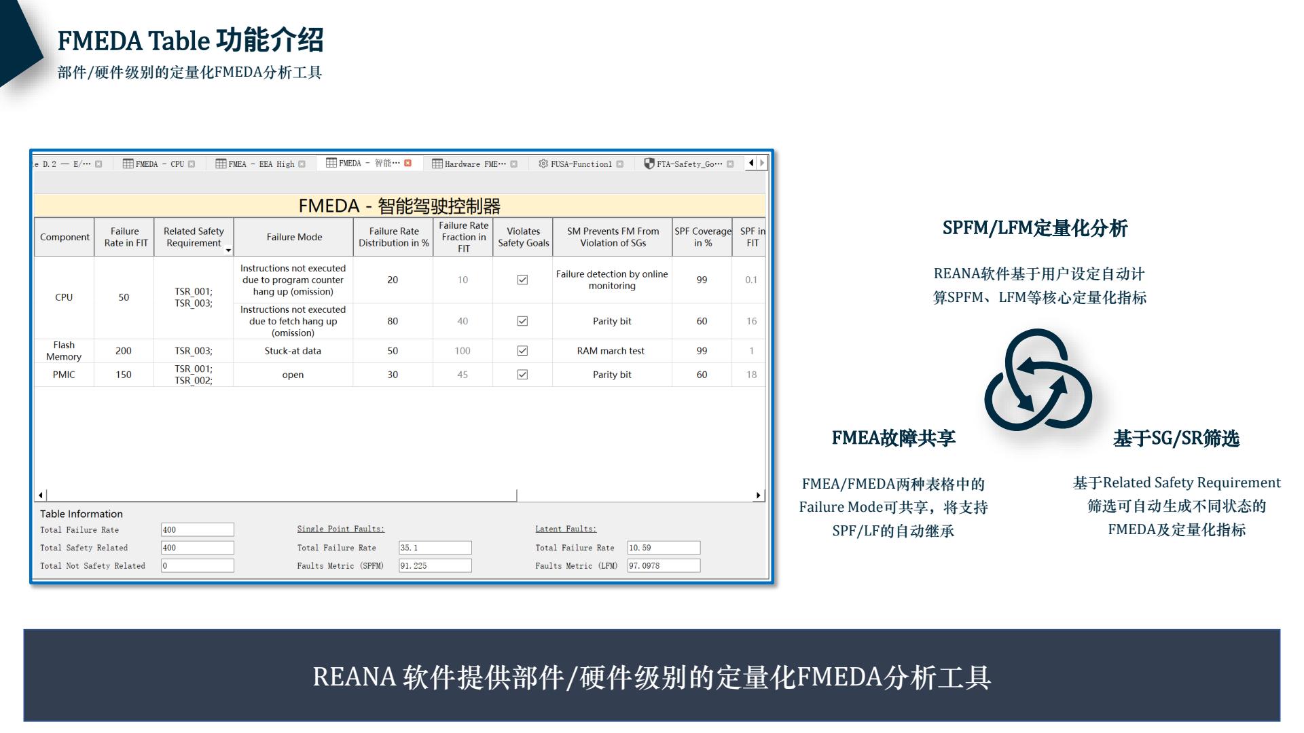Toggle Violates Safety Goals for PMIC open failure
This screenshot has height=733, width=1304.
(522, 374)
